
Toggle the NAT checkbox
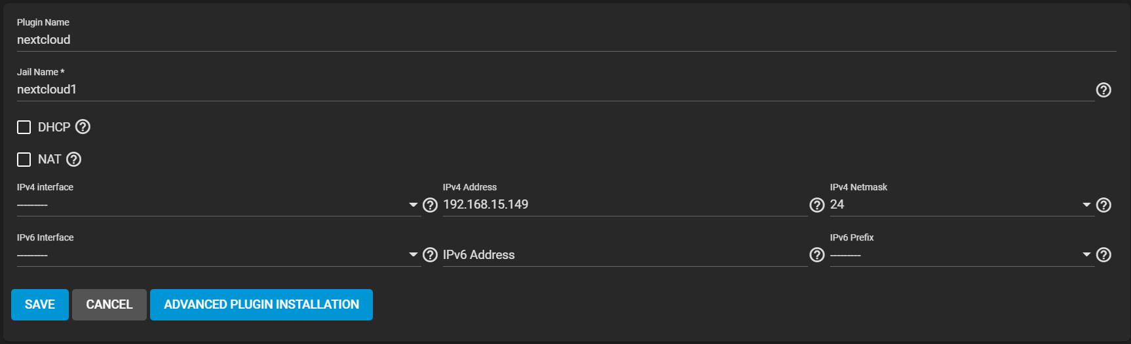coord(24,159)
